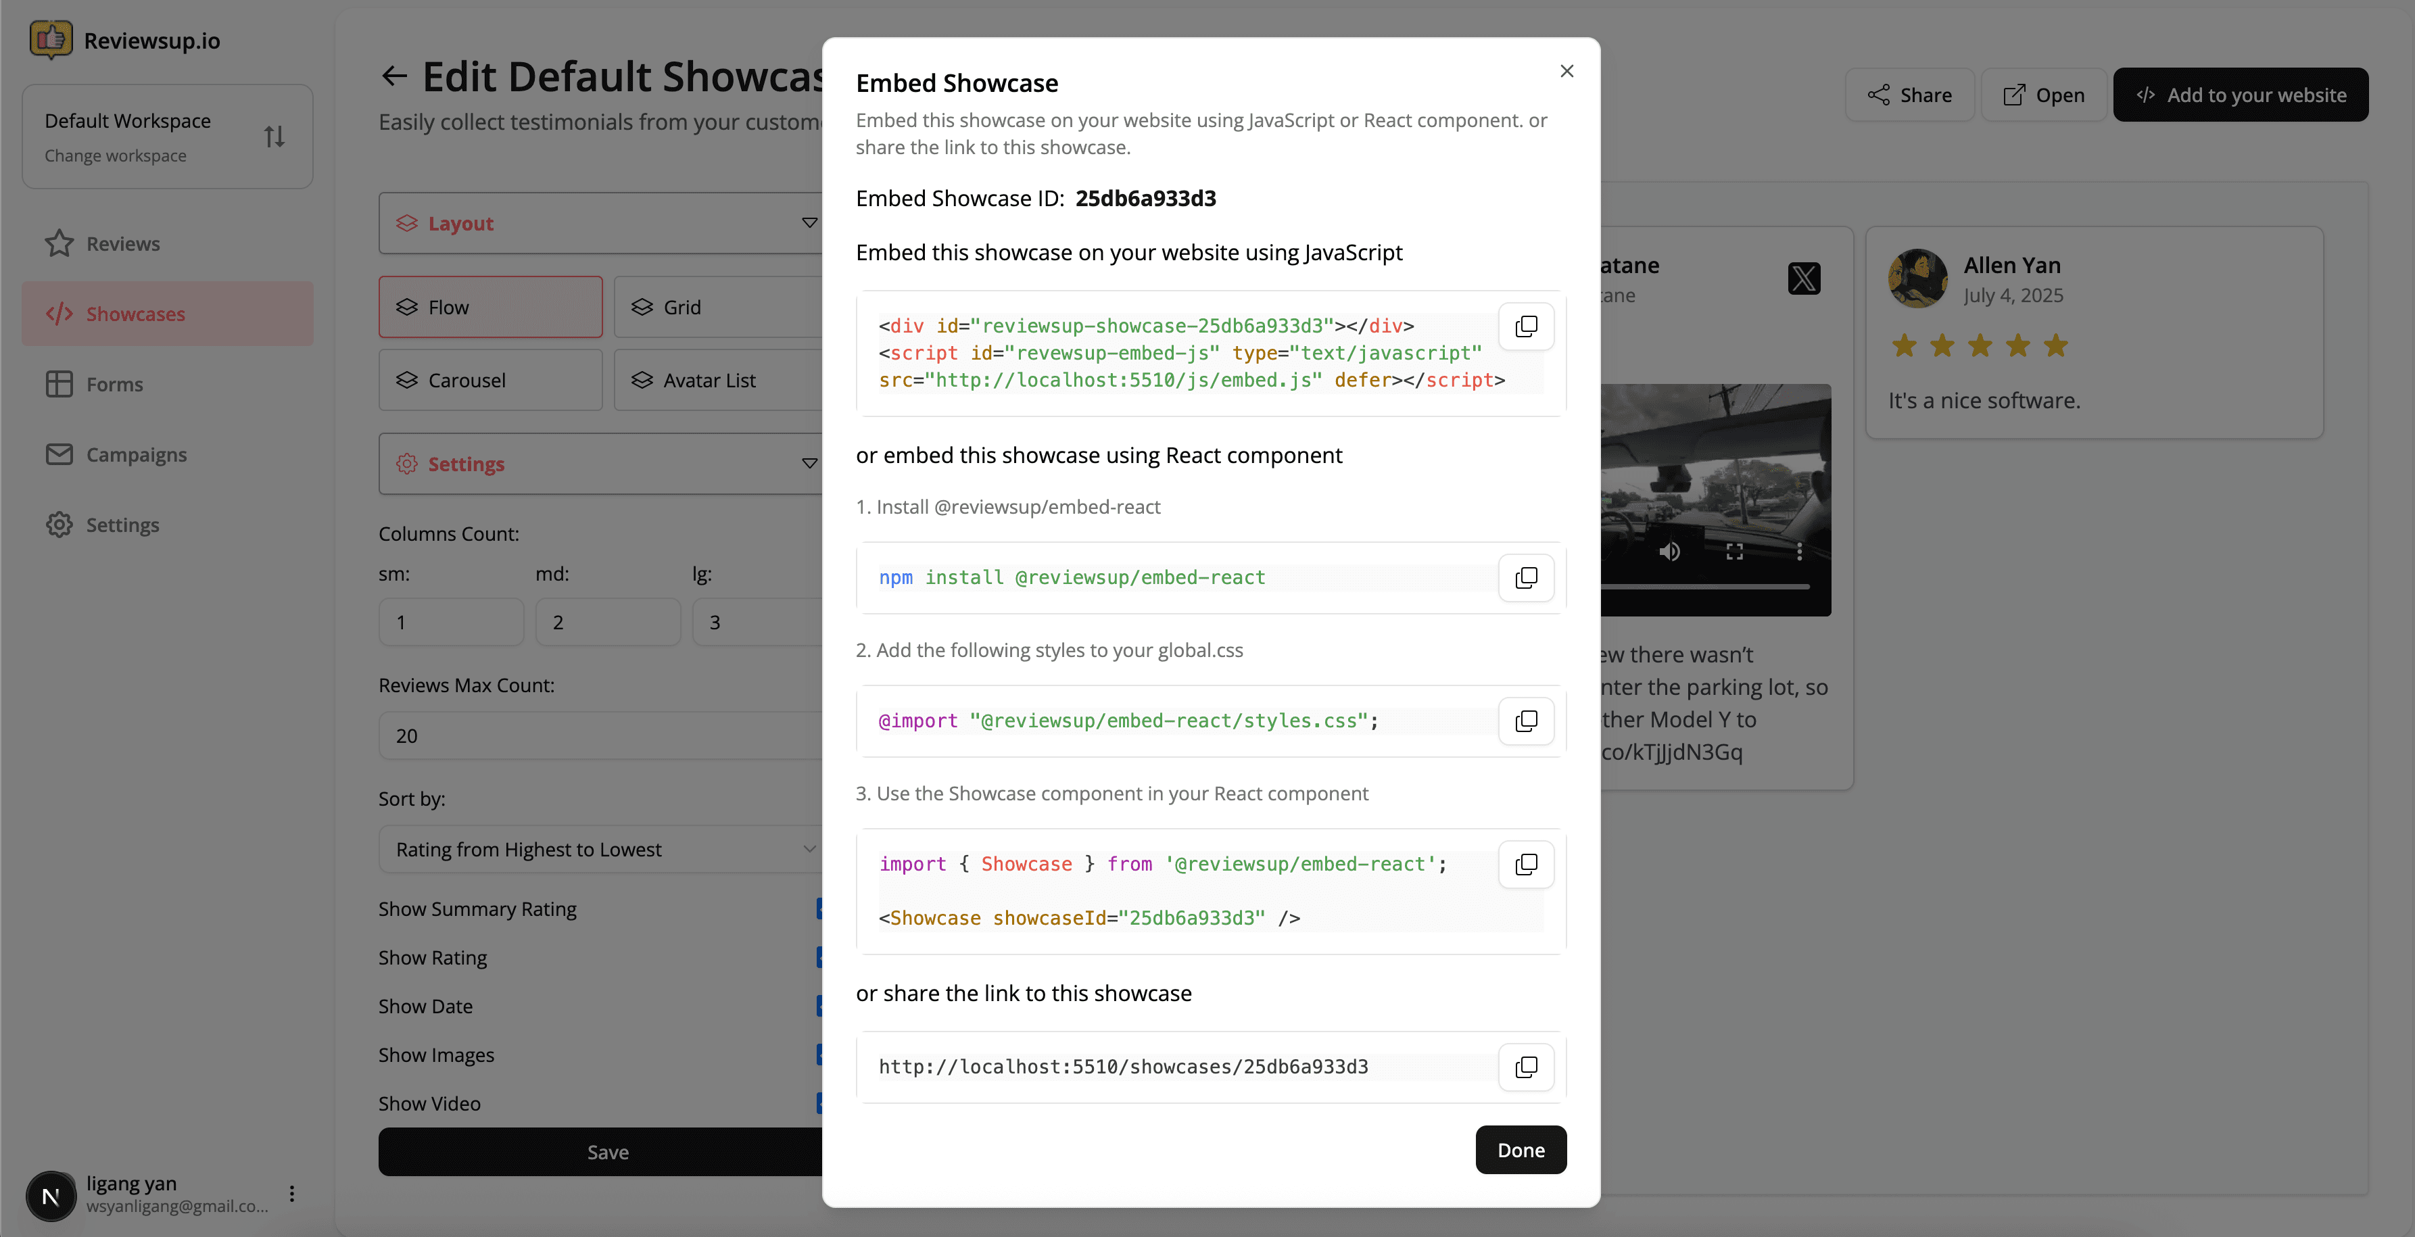Click the video progress bar
Image resolution: width=2415 pixels, height=1237 pixels.
click(x=1704, y=587)
